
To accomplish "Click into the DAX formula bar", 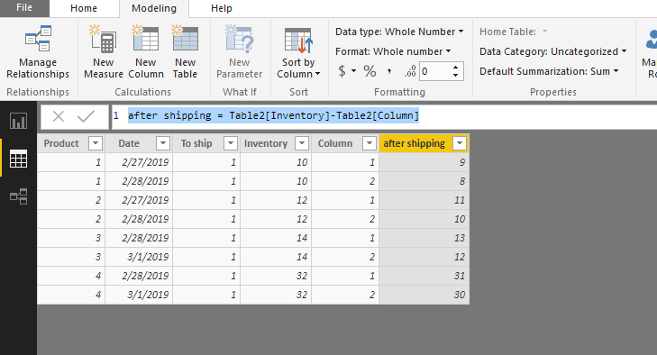I will (x=384, y=116).
